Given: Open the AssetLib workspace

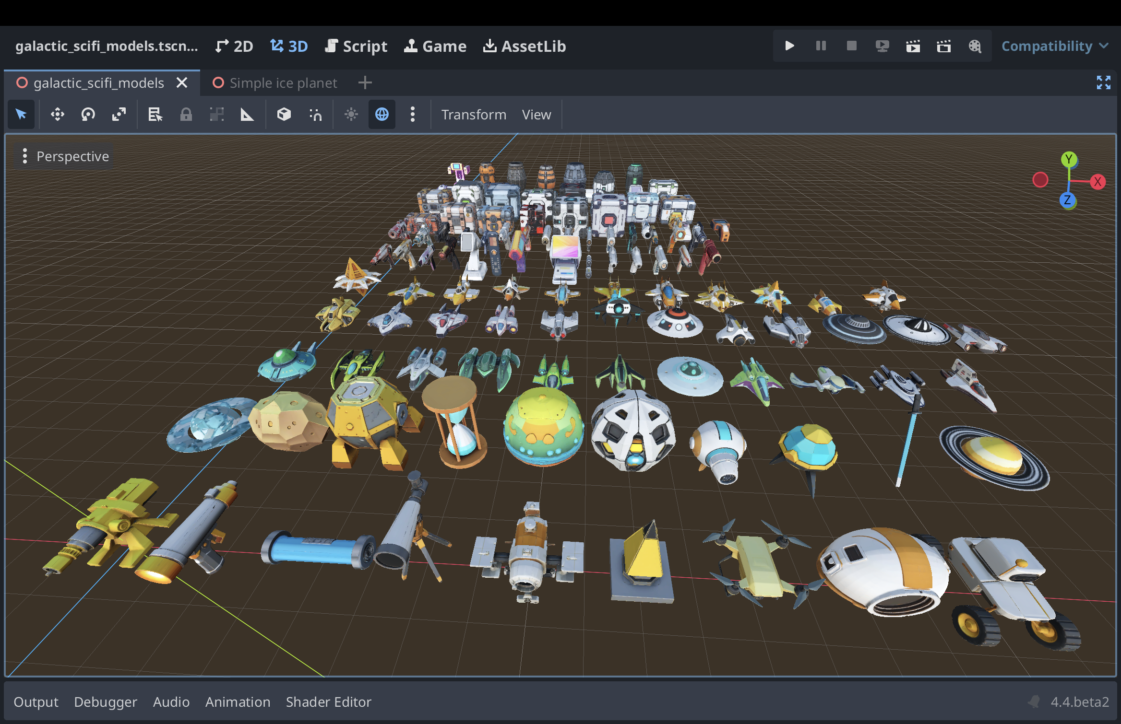Looking at the screenshot, I should (x=525, y=46).
